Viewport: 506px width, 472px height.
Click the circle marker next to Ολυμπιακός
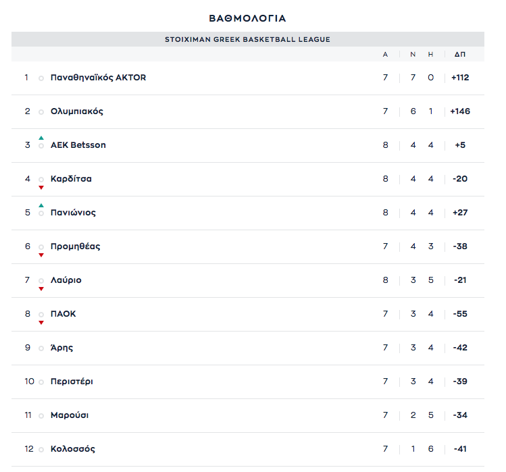[41, 112]
